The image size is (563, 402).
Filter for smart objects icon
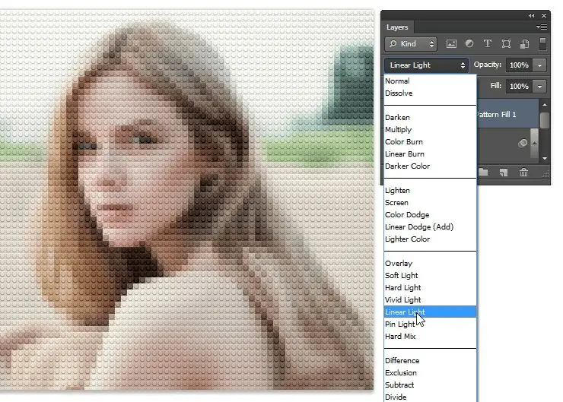[x=524, y=44]
